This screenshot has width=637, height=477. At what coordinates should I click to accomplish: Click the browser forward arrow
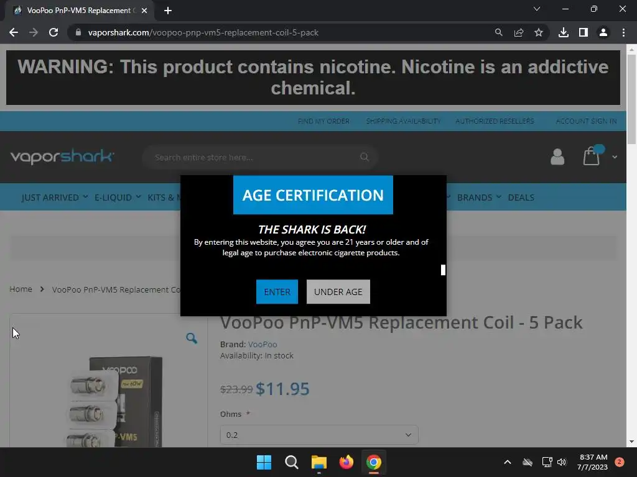click(34, 32)
